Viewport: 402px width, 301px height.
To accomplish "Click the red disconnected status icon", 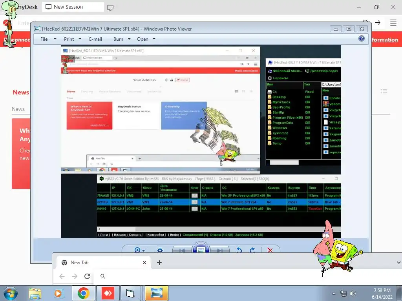I will [5, 23].
